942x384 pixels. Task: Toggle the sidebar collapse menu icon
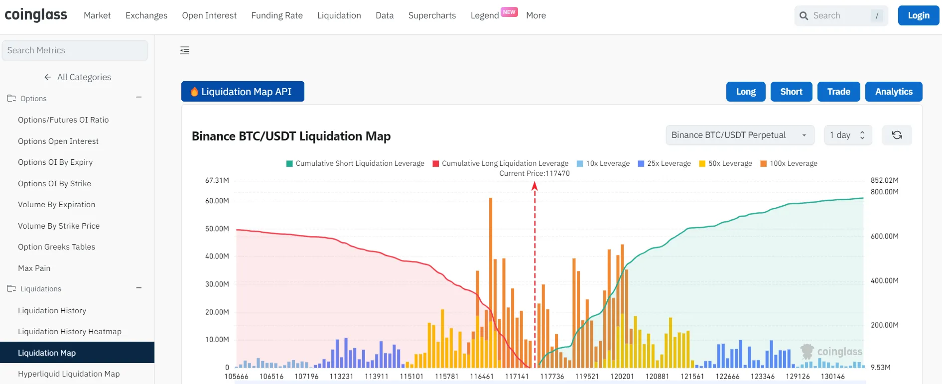pos(185,50)
